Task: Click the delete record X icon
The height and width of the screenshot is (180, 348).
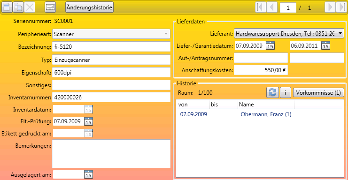Action: click(x=30, y=7)
